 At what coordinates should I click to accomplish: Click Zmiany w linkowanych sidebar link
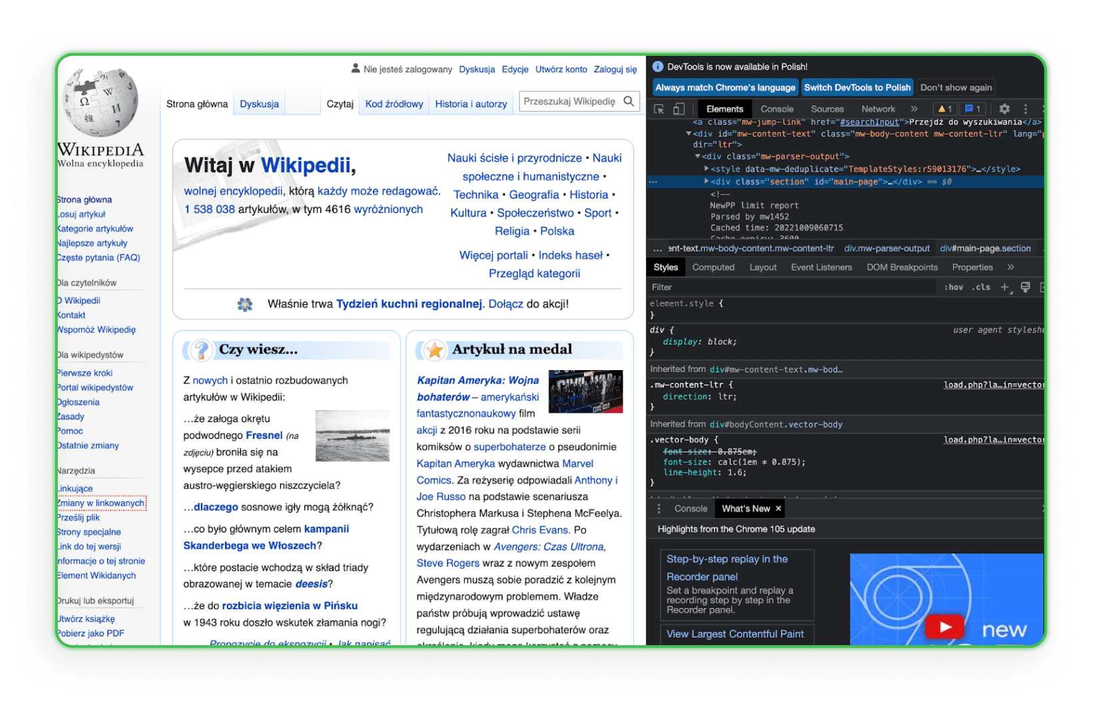coord(101,503)
